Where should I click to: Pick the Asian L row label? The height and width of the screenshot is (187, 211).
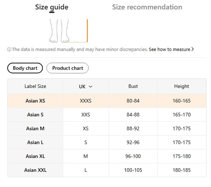[35, 143]
